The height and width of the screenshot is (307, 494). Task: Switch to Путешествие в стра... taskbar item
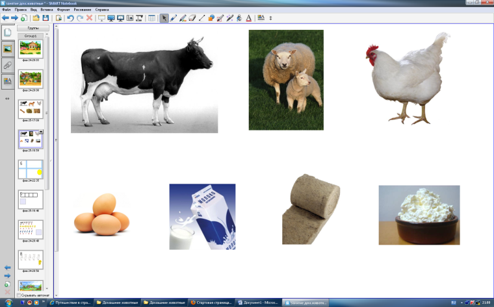71,302
